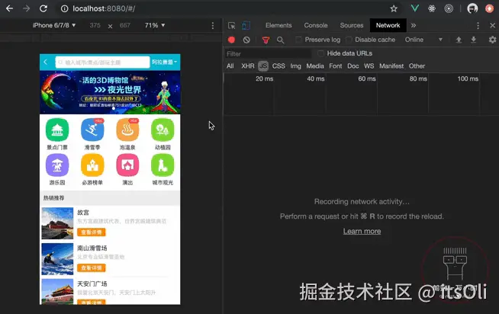This screenshot has width=499, height=314.
Task: Toggle the JS request filter
Action: (x=263, y=66)
